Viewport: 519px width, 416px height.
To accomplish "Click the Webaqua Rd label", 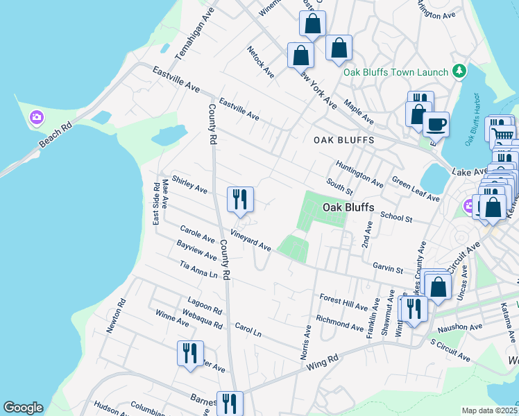I will (x=202, y=319).
